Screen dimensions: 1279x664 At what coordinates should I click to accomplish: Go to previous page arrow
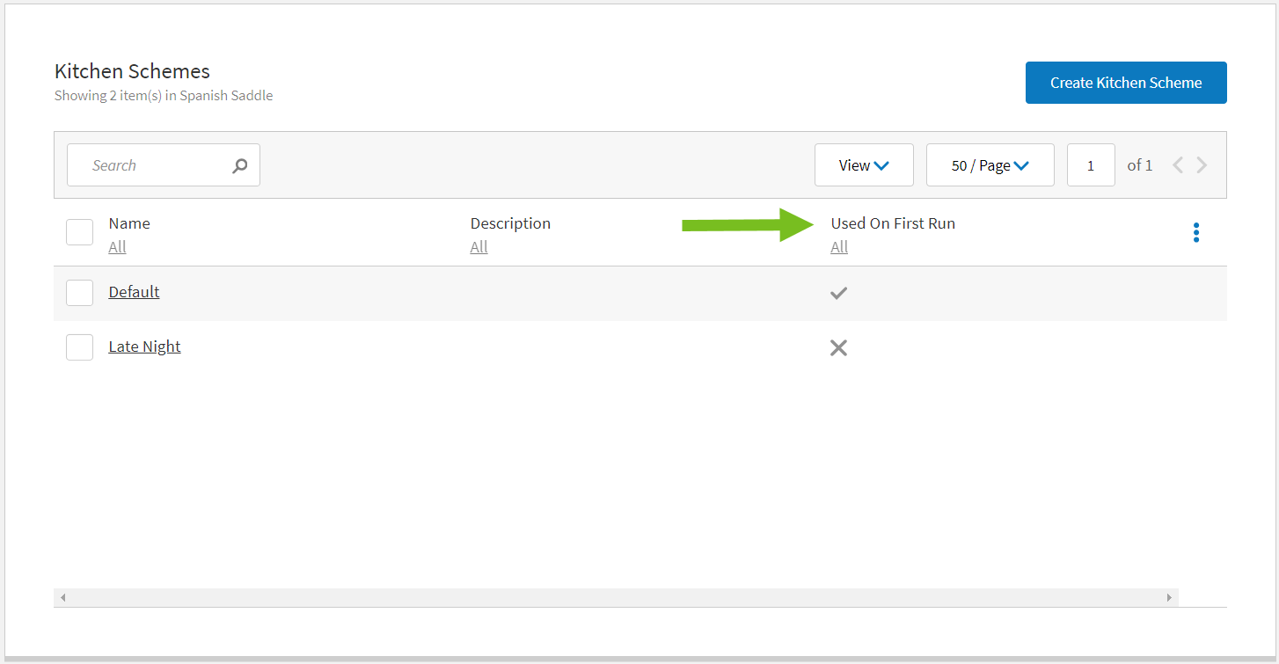pos(1178,165)
